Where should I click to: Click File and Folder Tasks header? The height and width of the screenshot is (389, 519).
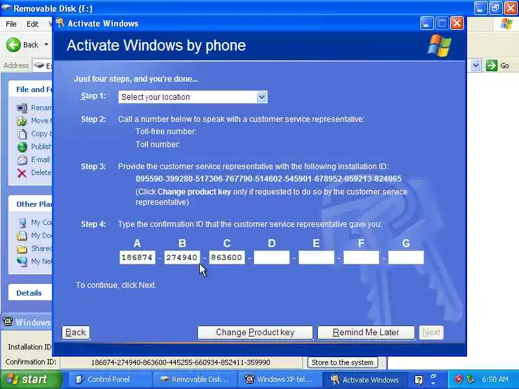[x=30, y=89]
